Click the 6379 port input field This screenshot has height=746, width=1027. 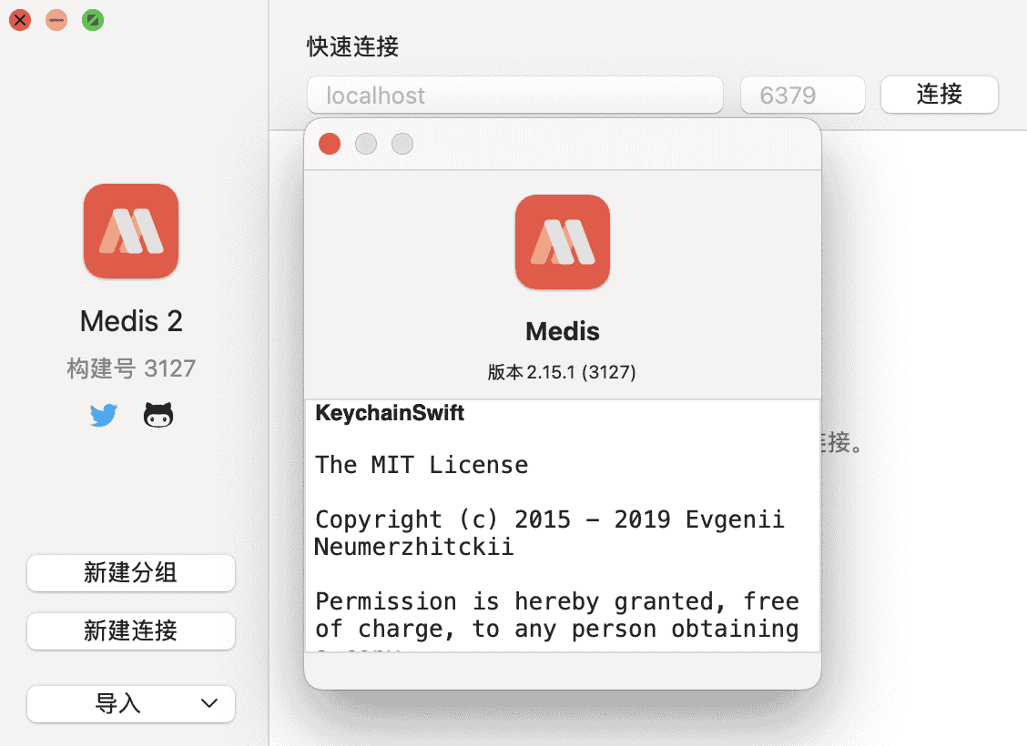[802, 95]
